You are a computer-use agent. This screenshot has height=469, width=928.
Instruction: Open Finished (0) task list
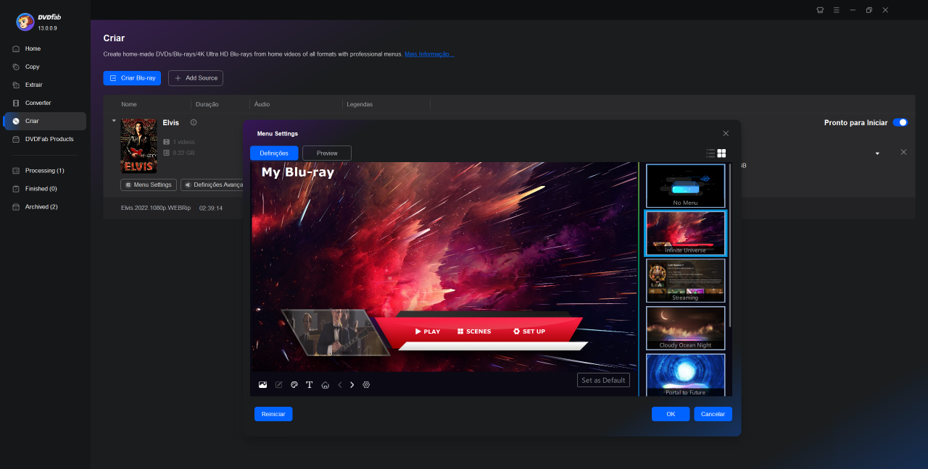pos(45,189)
